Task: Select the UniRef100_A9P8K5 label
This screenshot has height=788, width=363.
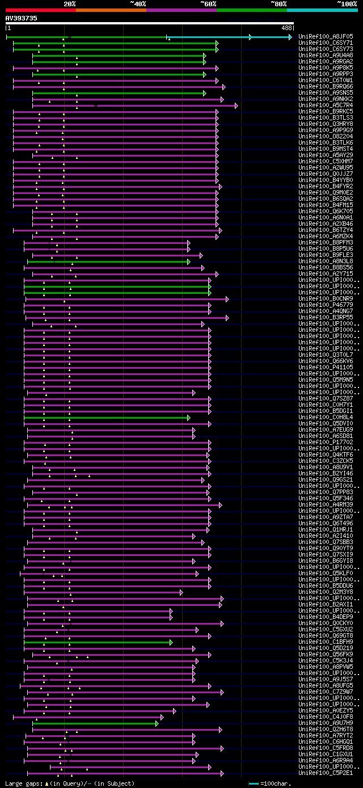Action: pos(326,68)
